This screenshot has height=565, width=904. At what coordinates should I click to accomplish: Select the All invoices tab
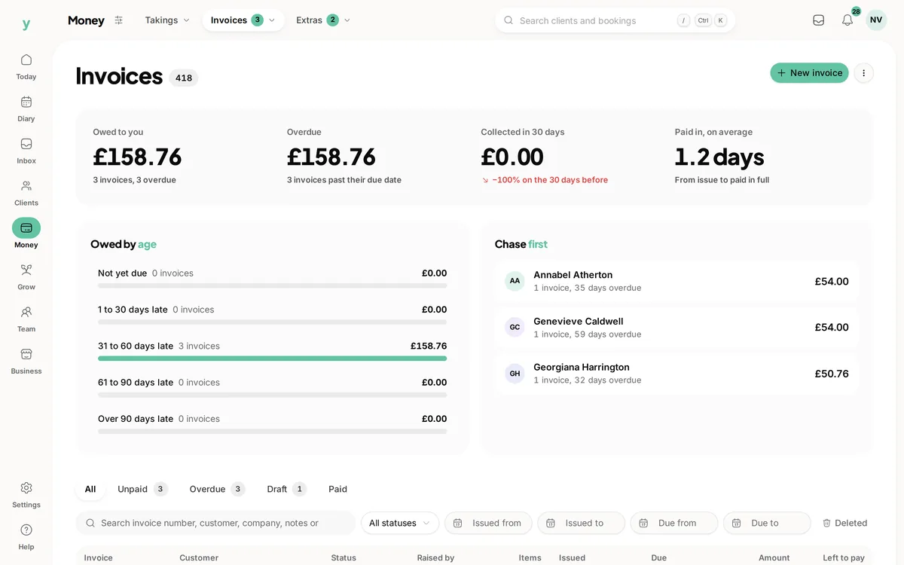[90, 489]
